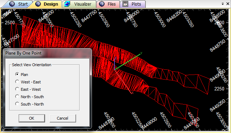
Task: Open the Start tab
Action: [18, 4]
